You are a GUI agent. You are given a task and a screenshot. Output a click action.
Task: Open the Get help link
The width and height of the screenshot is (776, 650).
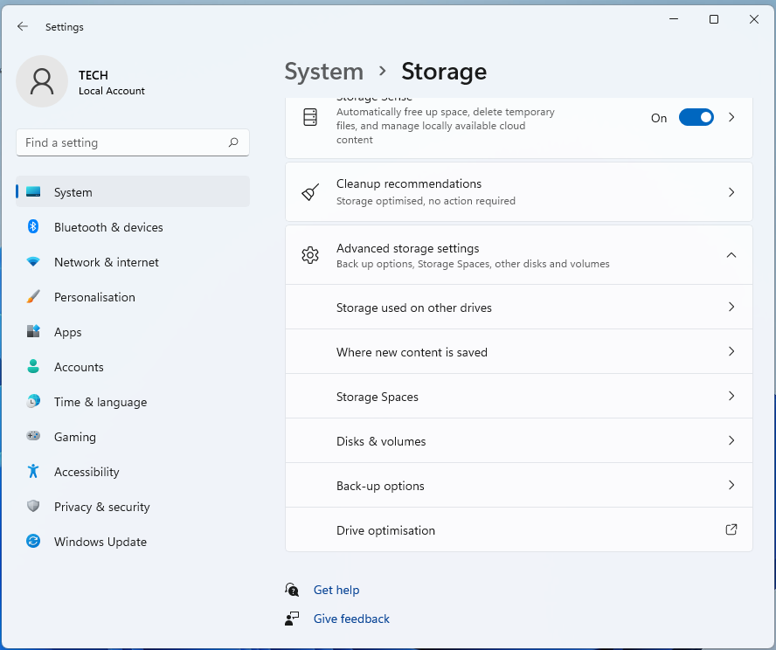336,590
